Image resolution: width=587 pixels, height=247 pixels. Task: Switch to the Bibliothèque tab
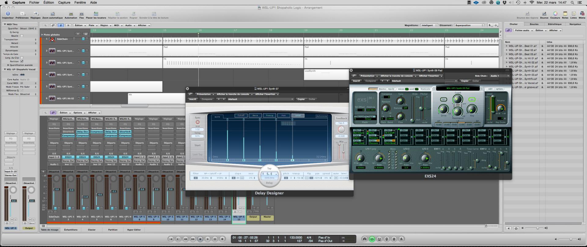pos(555,24)
